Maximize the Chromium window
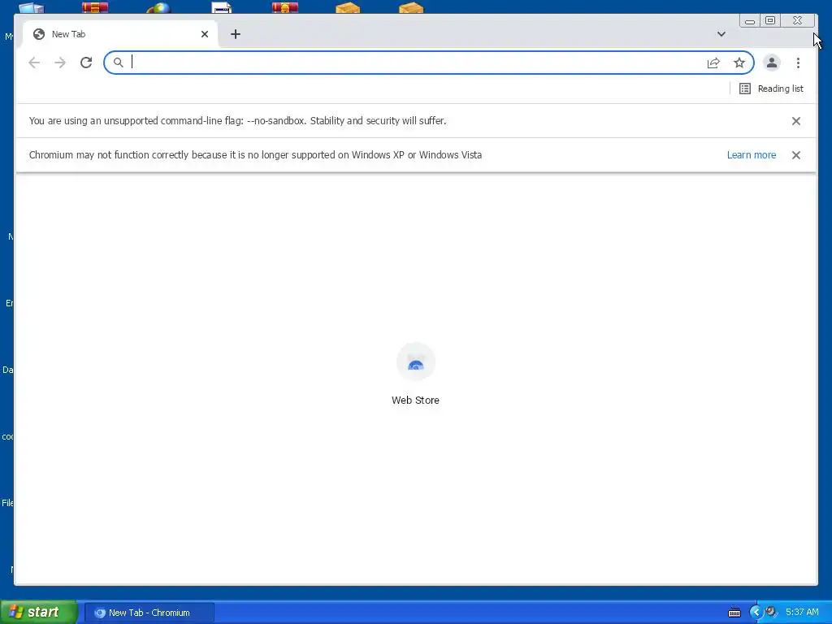Image resolution: width=832 pixels, height=624 pixels. point(770,20)
